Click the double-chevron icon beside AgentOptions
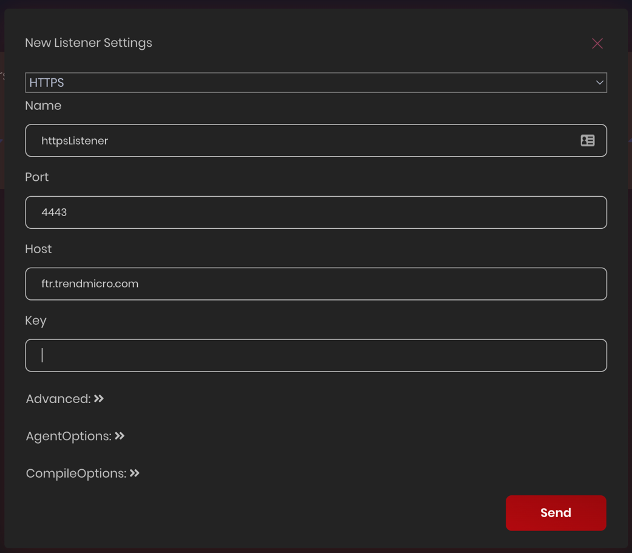Viewport: 632px width, 553px height. coord(120,436)
